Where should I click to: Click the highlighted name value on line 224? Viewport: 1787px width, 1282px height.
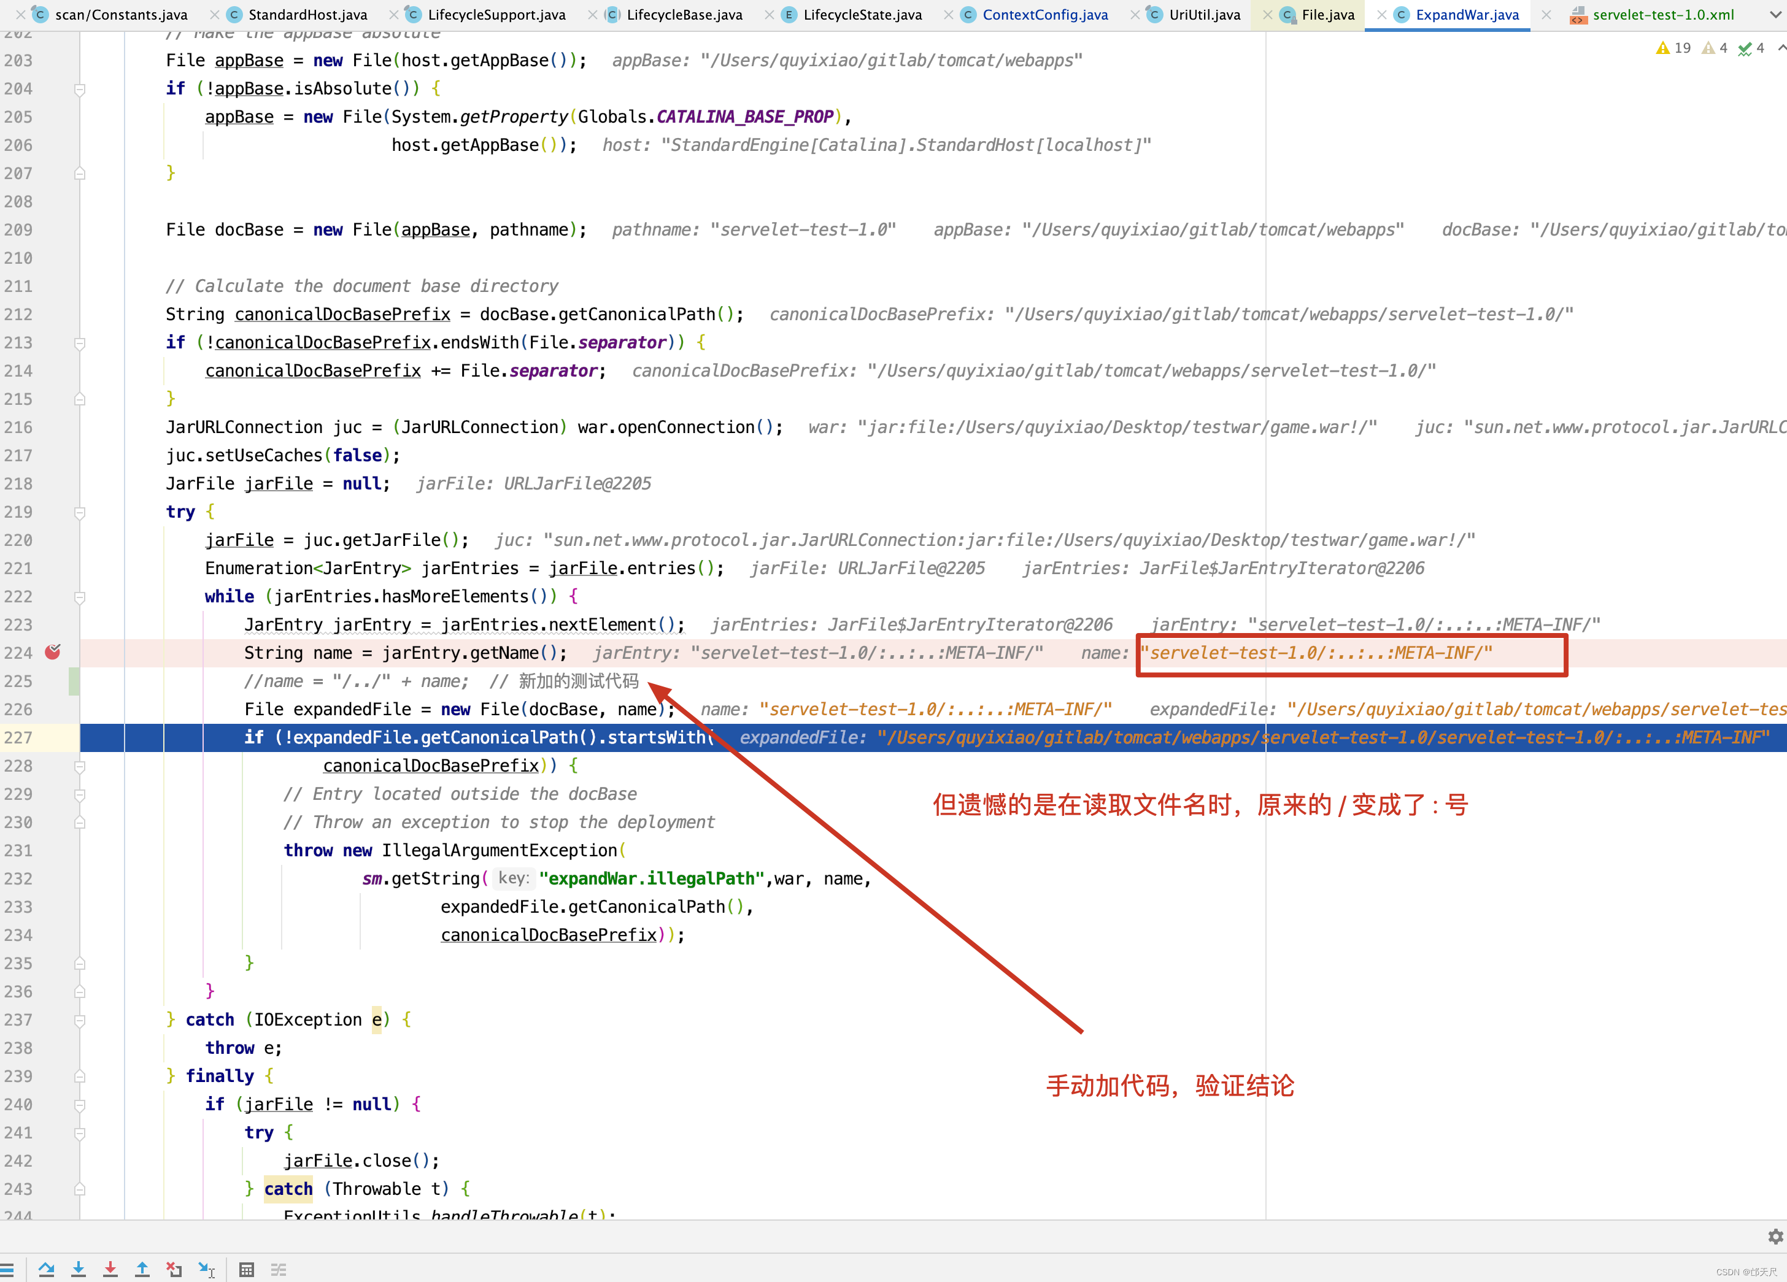pos(1316,653)
